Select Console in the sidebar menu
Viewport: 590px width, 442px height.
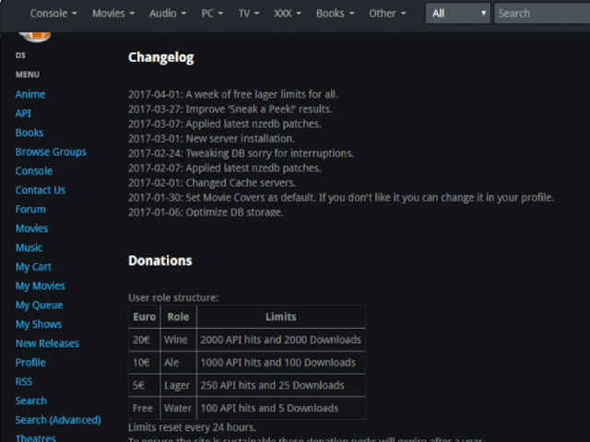pyautogui.click(x=34, y=171)
